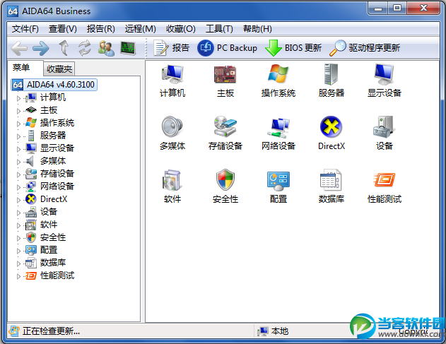Open the 设备 devices icon in main pane
Image resolution: width=446 pixels, height=344 pixels.
tap(385, 127)
